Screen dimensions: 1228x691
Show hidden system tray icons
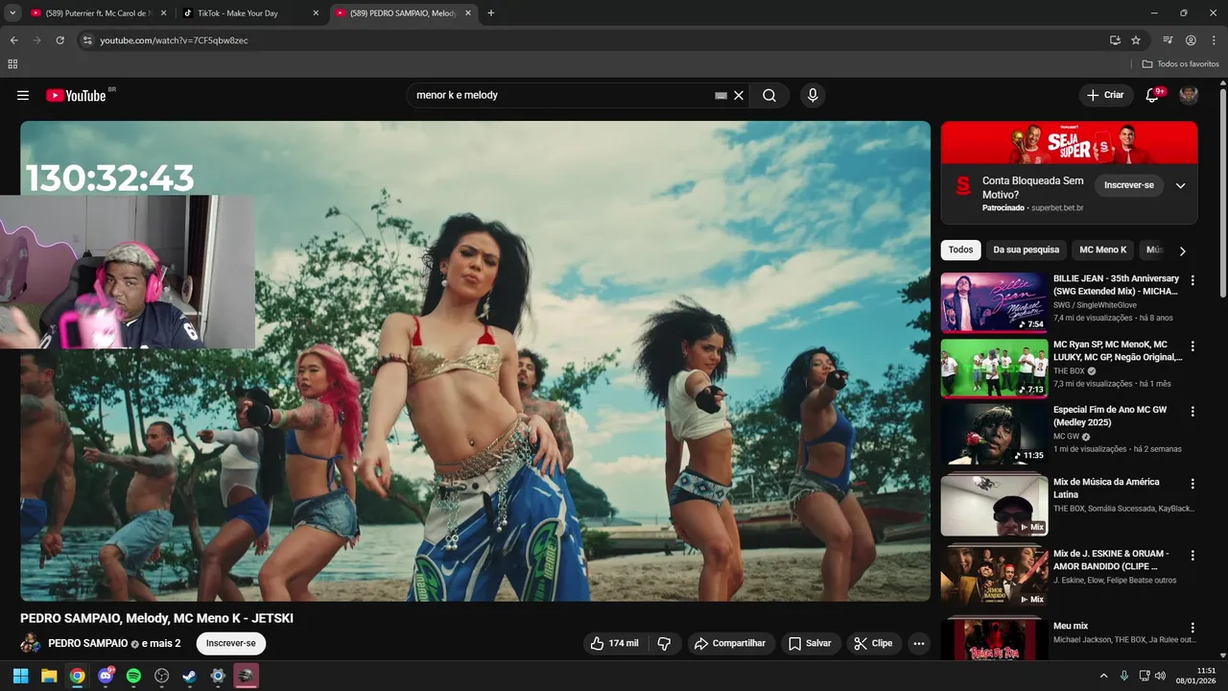[1102, 676]
